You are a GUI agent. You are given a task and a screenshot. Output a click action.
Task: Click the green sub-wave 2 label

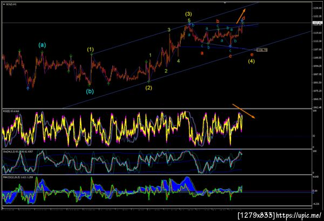click(x=166, y=71)
